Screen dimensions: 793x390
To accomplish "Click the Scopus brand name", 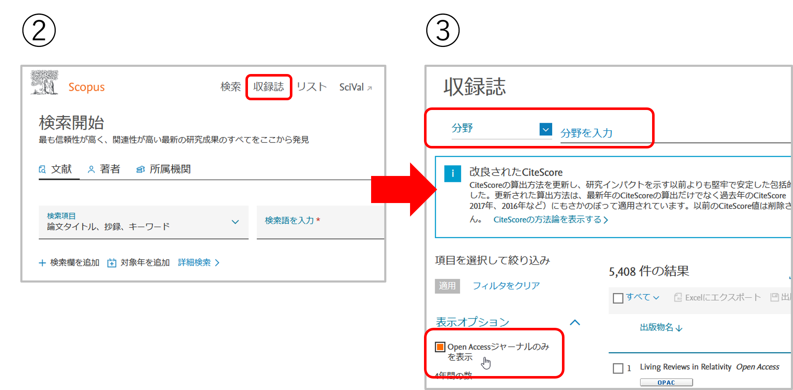I will click(86, 87).
